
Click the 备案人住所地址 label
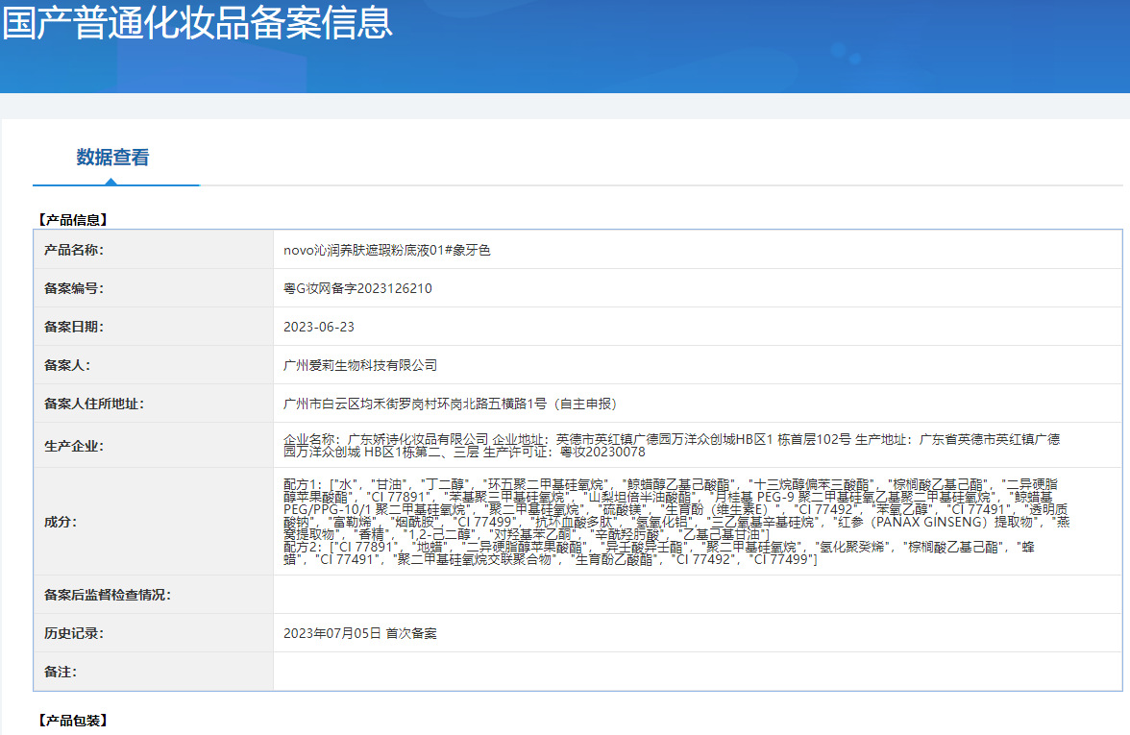[94, 404]
